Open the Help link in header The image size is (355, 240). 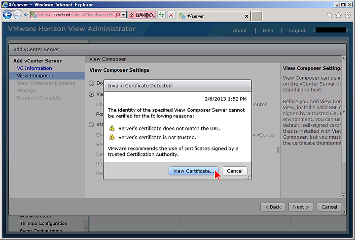click(x=268, y=30)
